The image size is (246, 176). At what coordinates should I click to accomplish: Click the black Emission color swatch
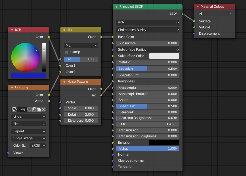(164, 143)
